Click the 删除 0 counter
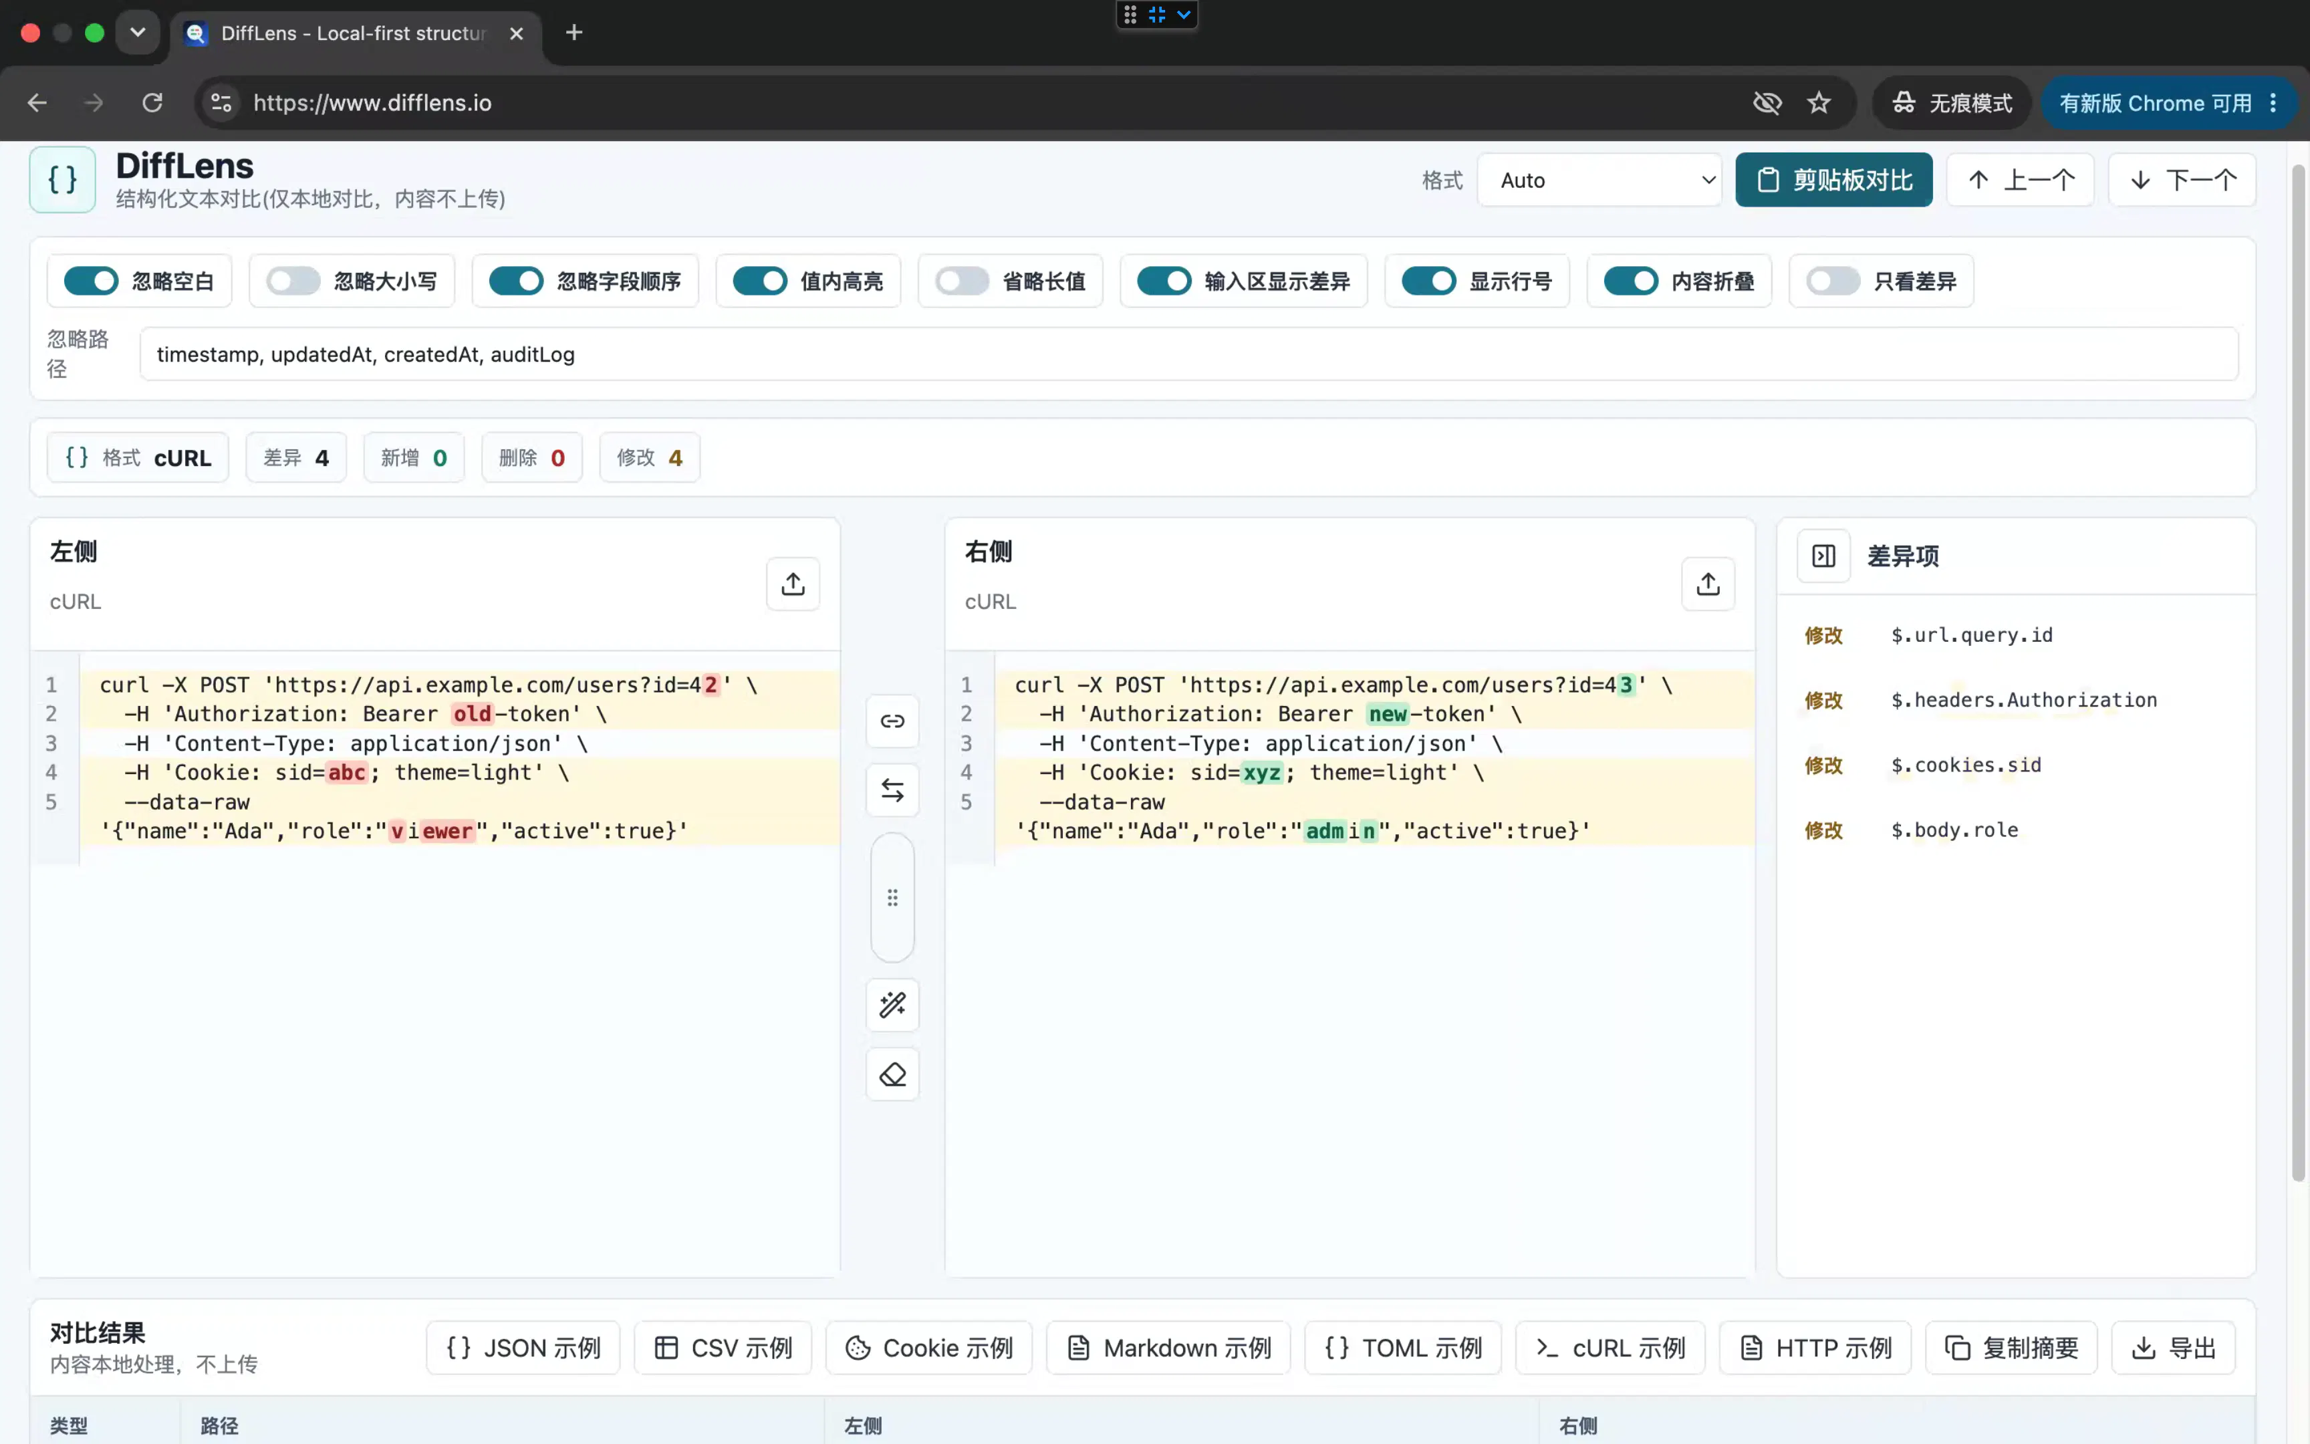The height and width of the screenshot is (1444, 2310). (531, 457)
